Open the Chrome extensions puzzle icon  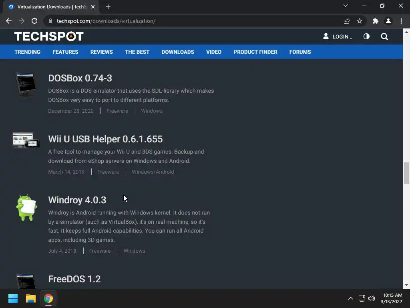pos(376,21)
